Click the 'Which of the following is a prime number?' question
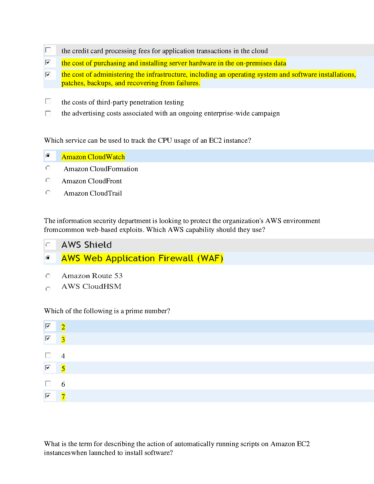Image resolution: width=374 pixels, height=484 pixels. (x=107, y=311)
